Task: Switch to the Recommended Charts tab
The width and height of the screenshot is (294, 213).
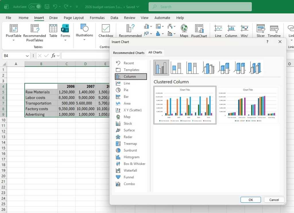Action: point(129,52)
